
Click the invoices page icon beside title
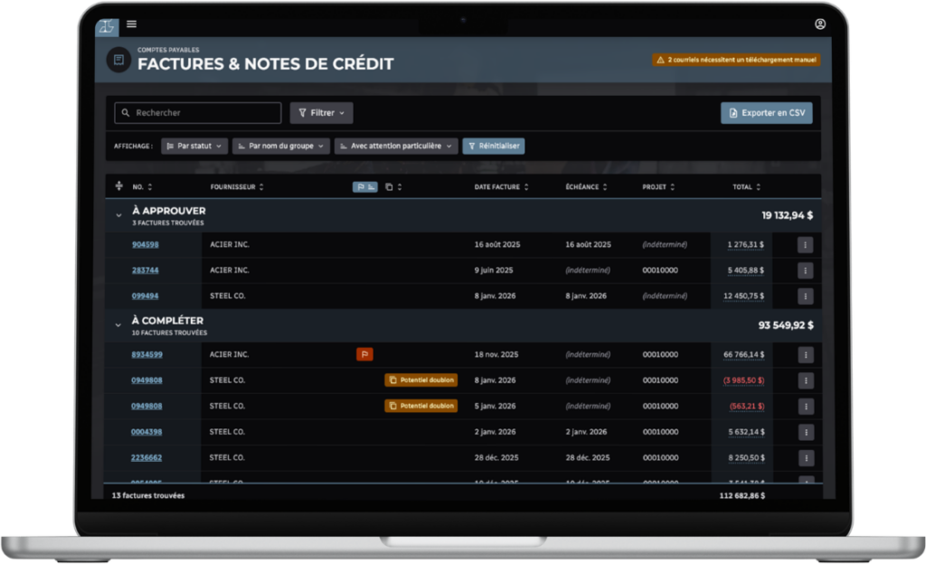(x=118, y=61)
